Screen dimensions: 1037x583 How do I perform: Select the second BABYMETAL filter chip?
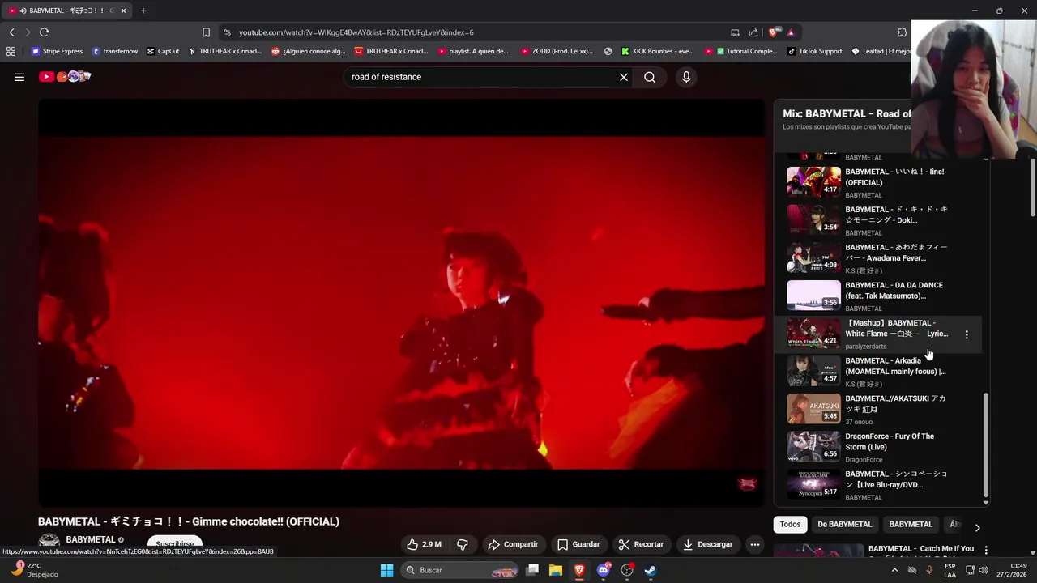[911, 524]
